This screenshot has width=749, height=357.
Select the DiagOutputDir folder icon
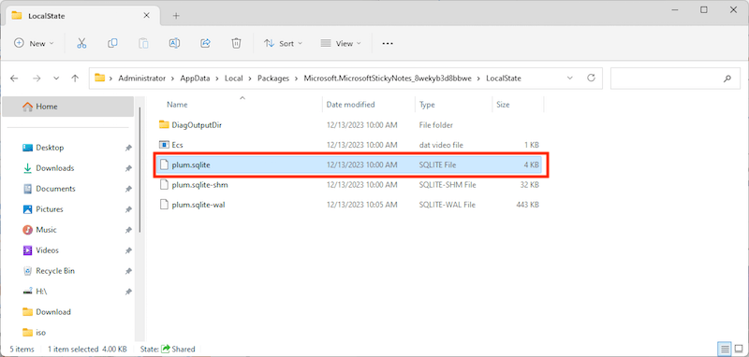(164, 125)
